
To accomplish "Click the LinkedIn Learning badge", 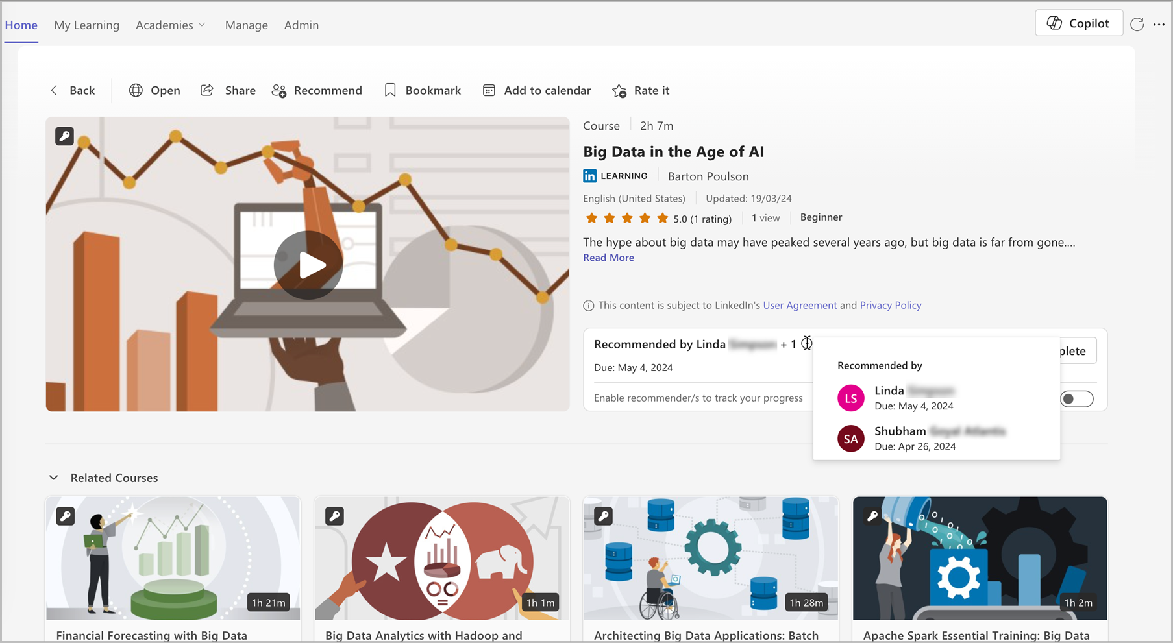I will [615, 175].
